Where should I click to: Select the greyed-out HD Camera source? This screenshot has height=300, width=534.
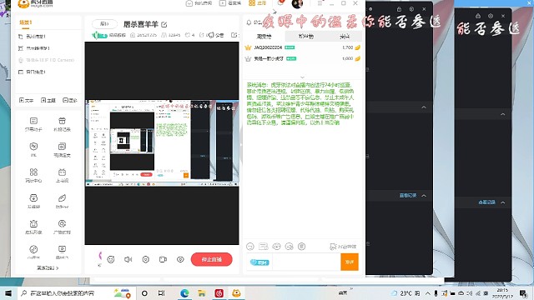click(x=48, y=60)
